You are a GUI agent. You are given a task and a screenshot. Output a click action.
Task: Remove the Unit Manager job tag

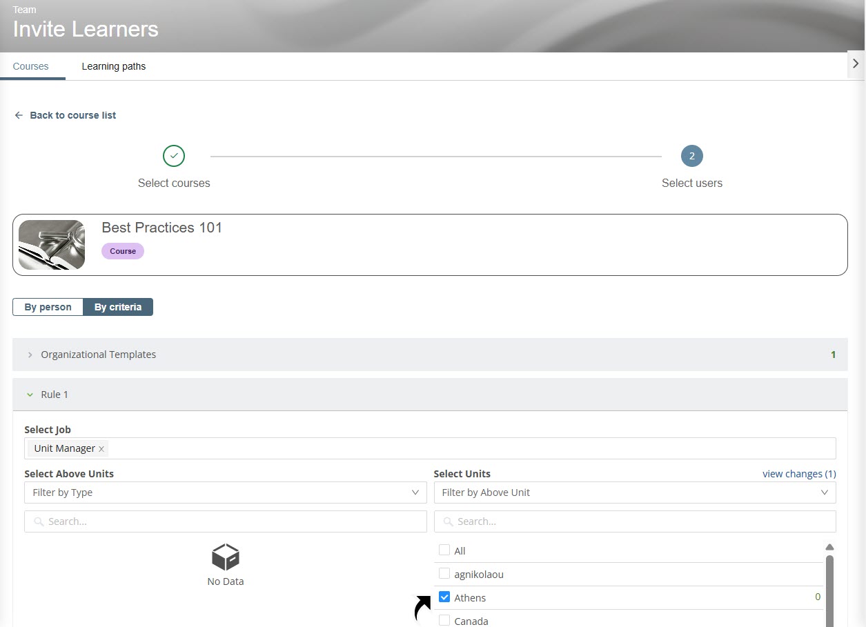click(101, 449)
